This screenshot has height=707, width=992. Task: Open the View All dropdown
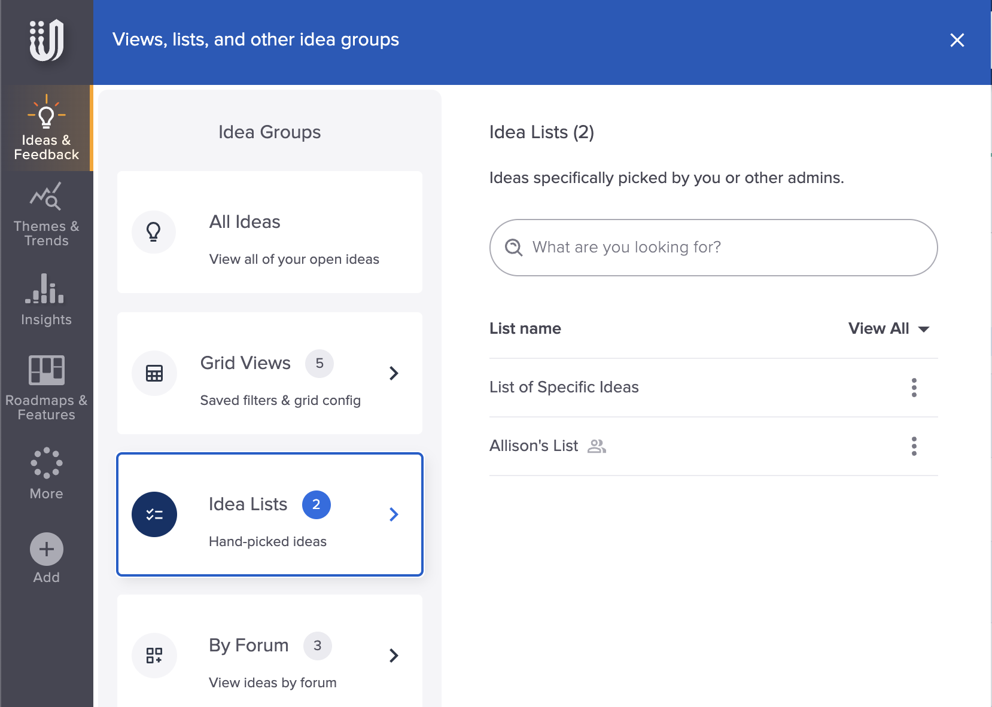pos(888,328)
